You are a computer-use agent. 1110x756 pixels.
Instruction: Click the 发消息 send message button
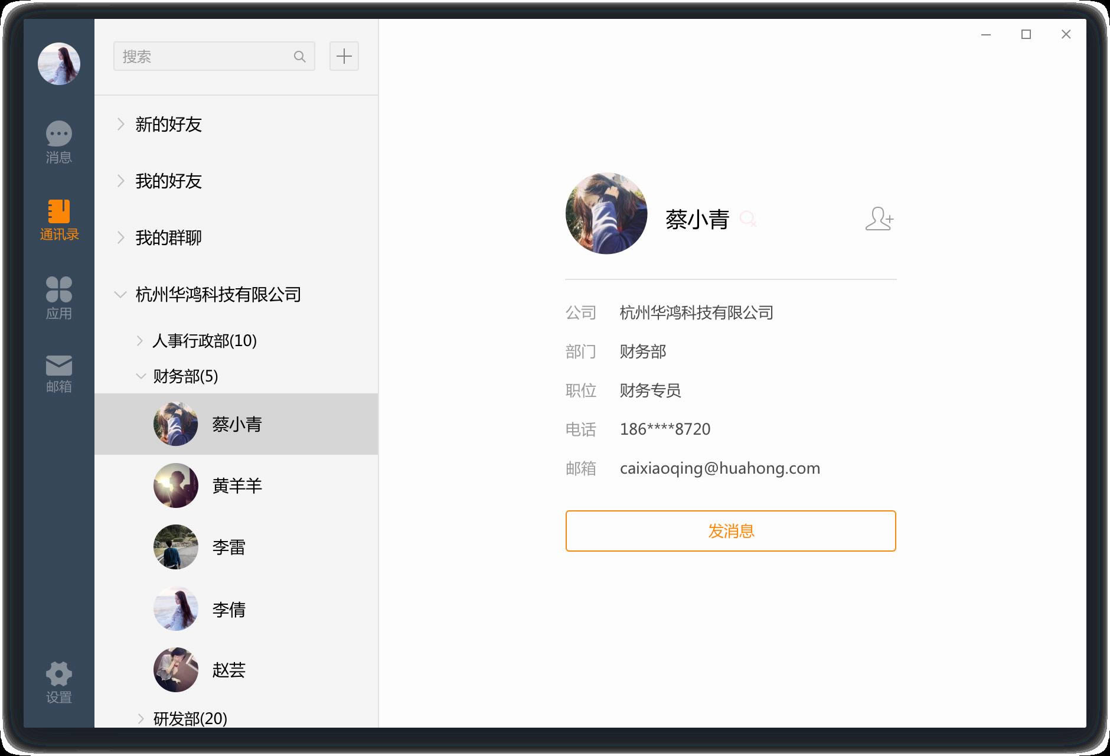click(731, 531)
